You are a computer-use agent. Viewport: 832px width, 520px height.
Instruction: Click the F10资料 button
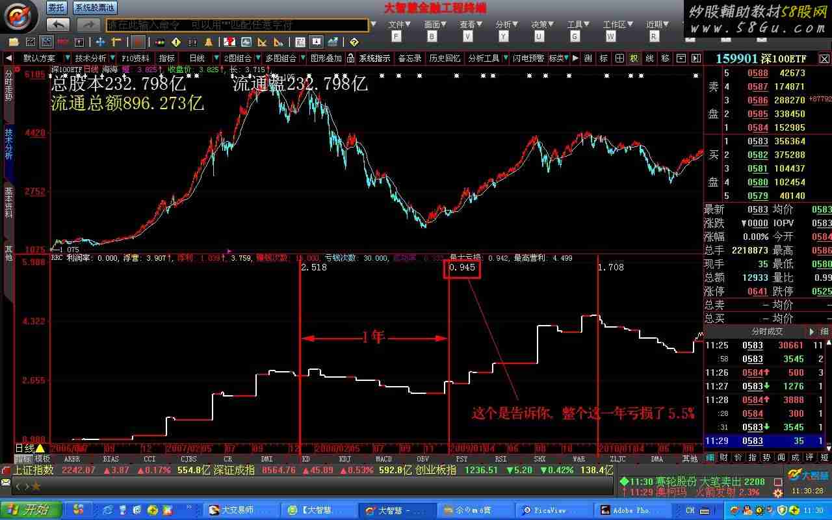136,58
